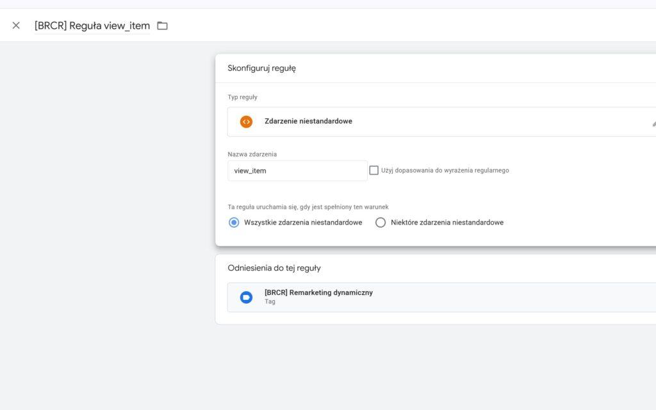This screenshot has width=656, height=410.
Task: Select the 'Wszystkie zdarzenia niestandardowe' radio button
Action: pos(234,223)
